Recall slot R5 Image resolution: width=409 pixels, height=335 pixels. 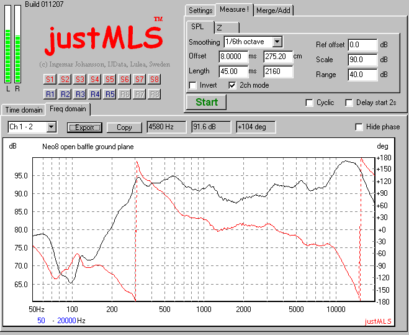(109, 94)
